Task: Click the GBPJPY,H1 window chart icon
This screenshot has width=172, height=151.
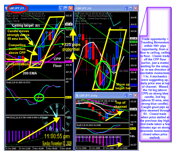Action: pos(6,8)
